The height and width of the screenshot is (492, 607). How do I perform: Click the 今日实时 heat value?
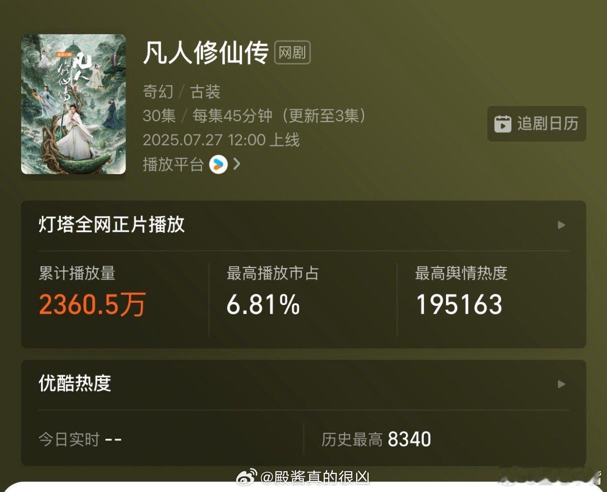[x=113, y=439]
